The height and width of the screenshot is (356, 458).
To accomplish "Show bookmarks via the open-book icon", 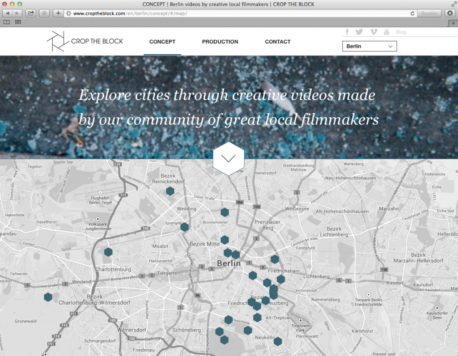I will [6, 22].
